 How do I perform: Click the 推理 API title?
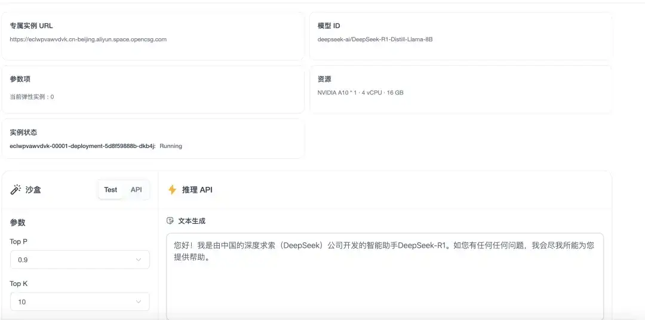pyautogui.click(x=197, y=190)
